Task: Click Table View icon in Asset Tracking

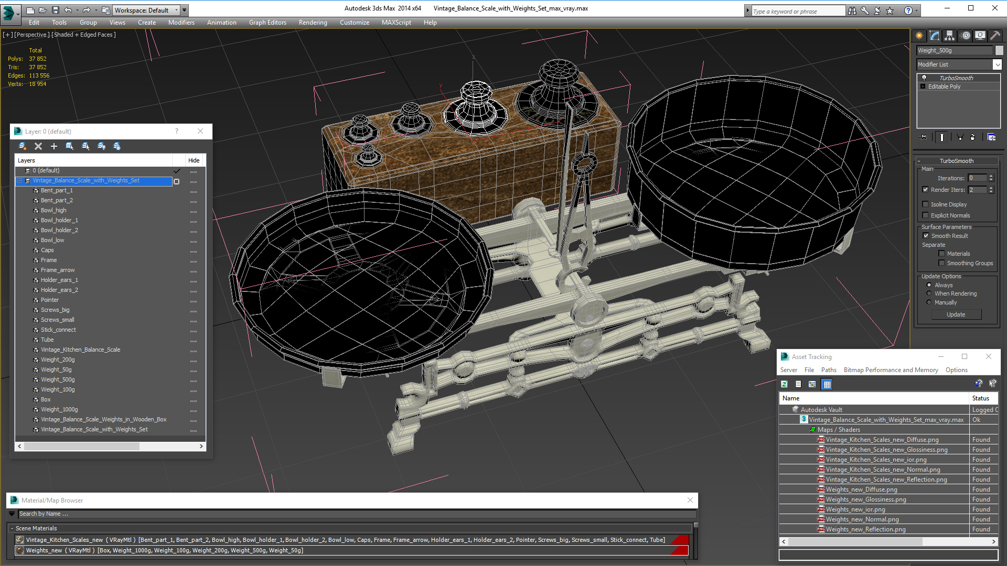Action: point(827,384)
